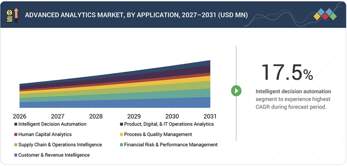Toggle Financial Risk & Performance Management legend label
Viewport: 347px width, 166px height.
click(x=171, y=145)
